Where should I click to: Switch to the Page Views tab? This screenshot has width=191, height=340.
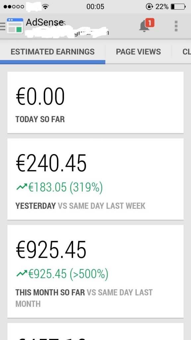(138, 52)
